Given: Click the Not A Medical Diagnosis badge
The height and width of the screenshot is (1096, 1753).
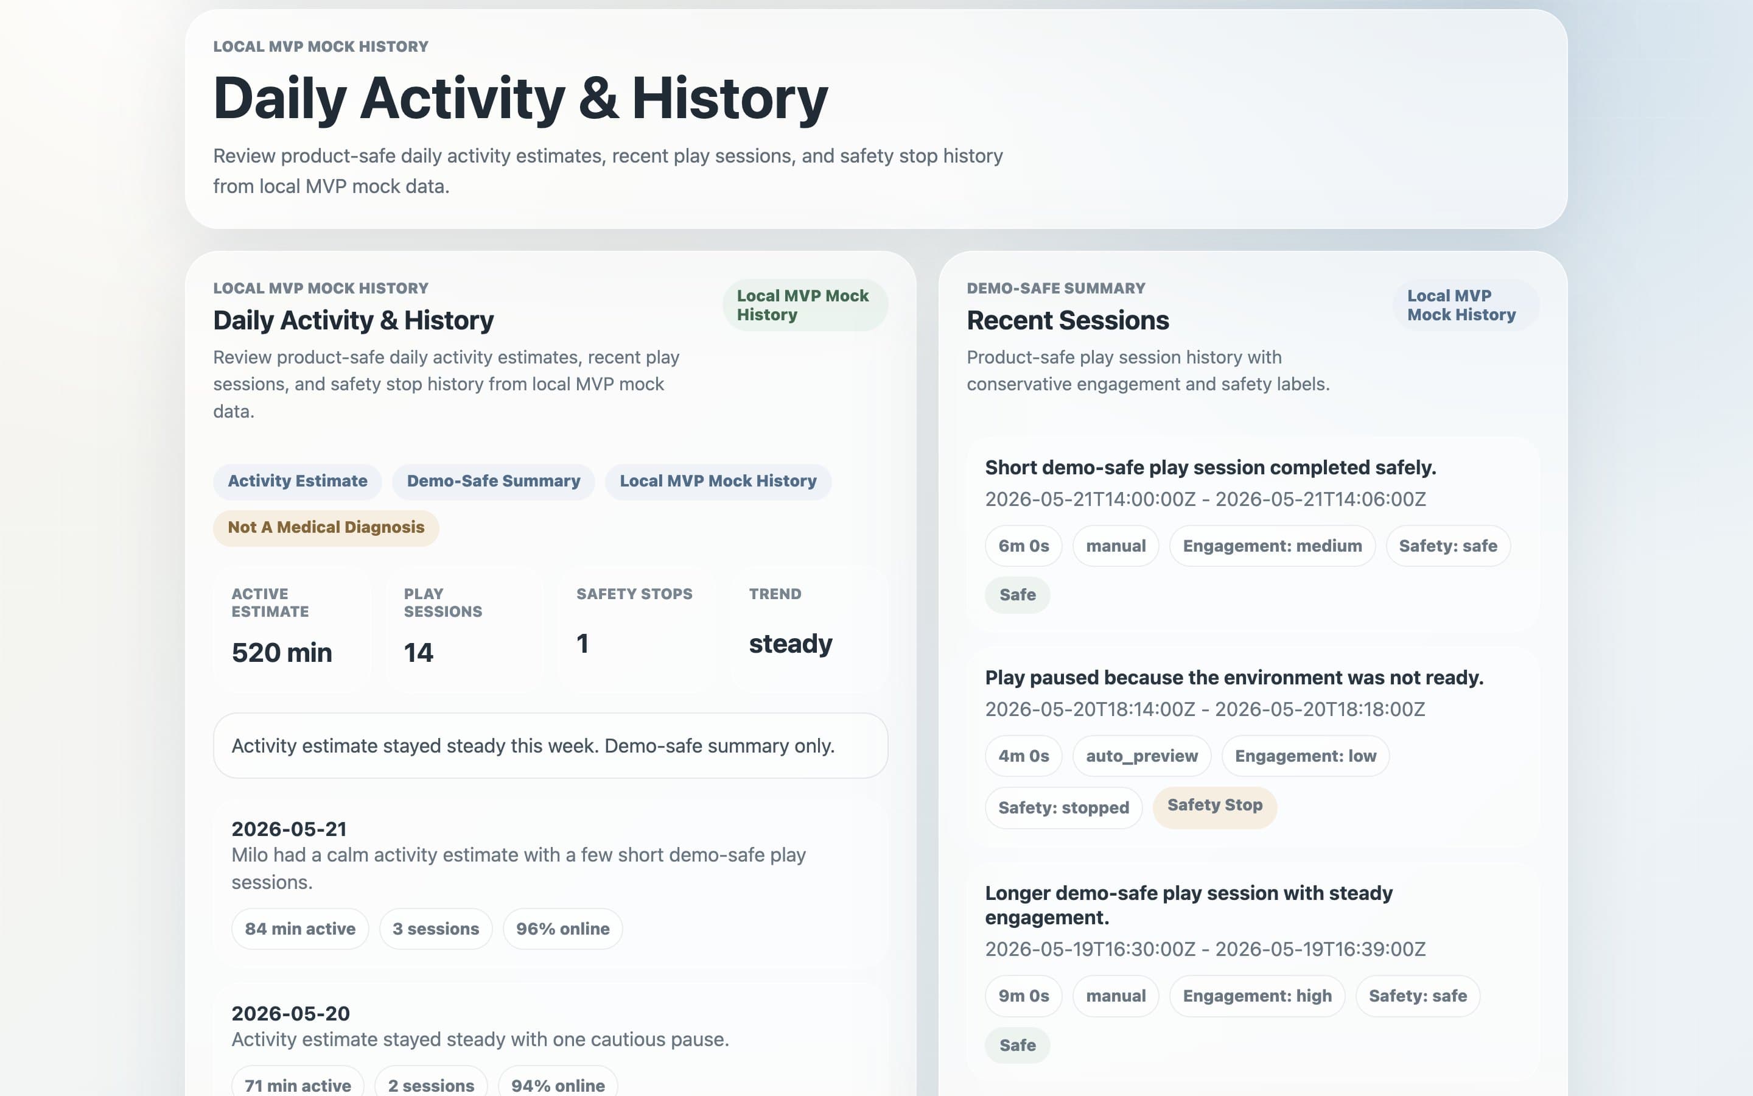Looking at the screenshot, I should (x=326, y=528).
